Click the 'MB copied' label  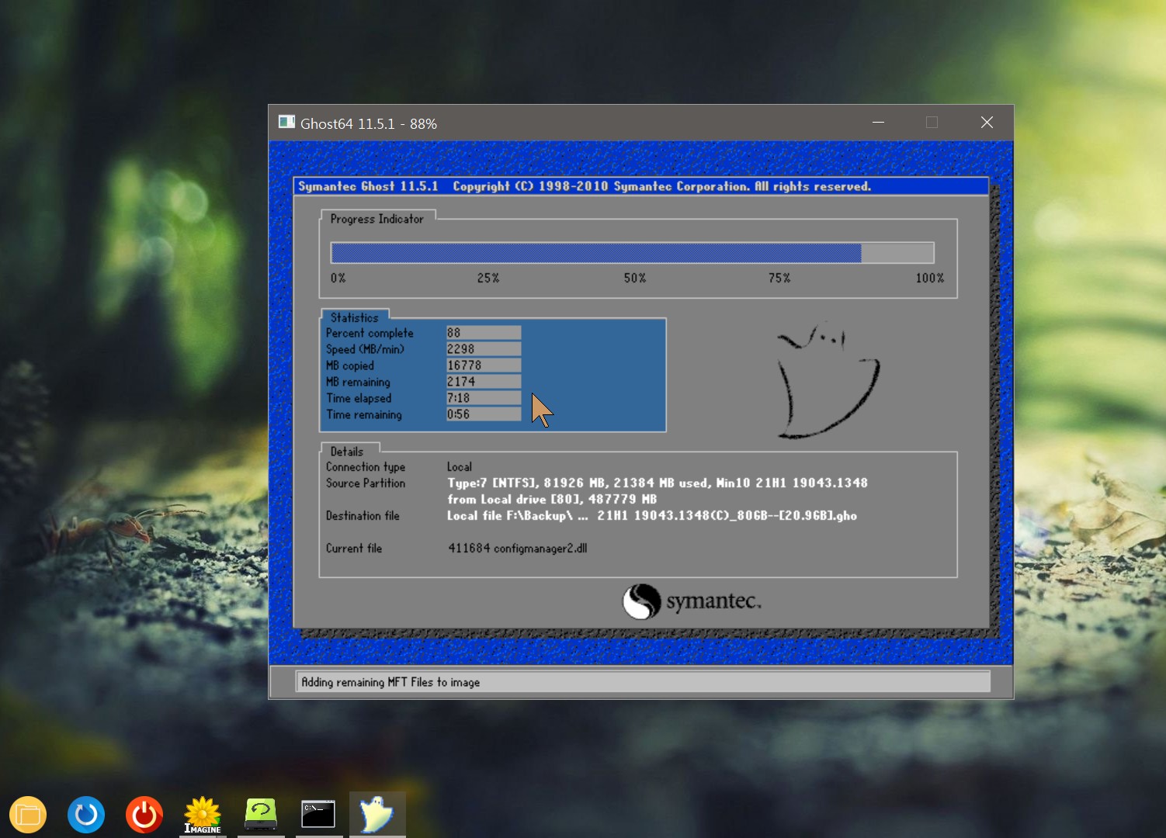tap(349, 365)
